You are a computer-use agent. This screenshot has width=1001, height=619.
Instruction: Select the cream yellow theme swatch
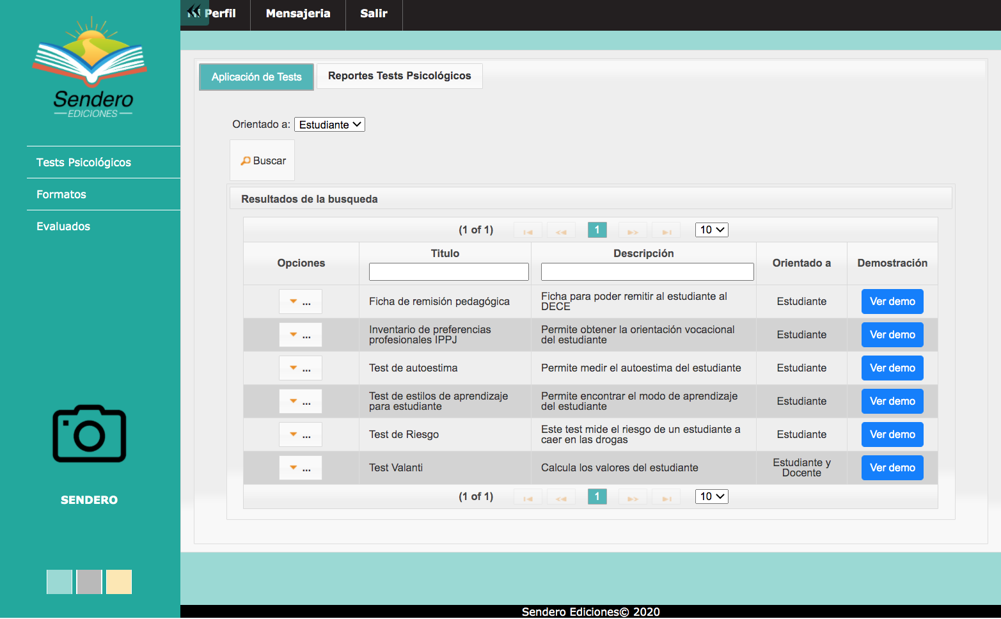click(119, 582)
